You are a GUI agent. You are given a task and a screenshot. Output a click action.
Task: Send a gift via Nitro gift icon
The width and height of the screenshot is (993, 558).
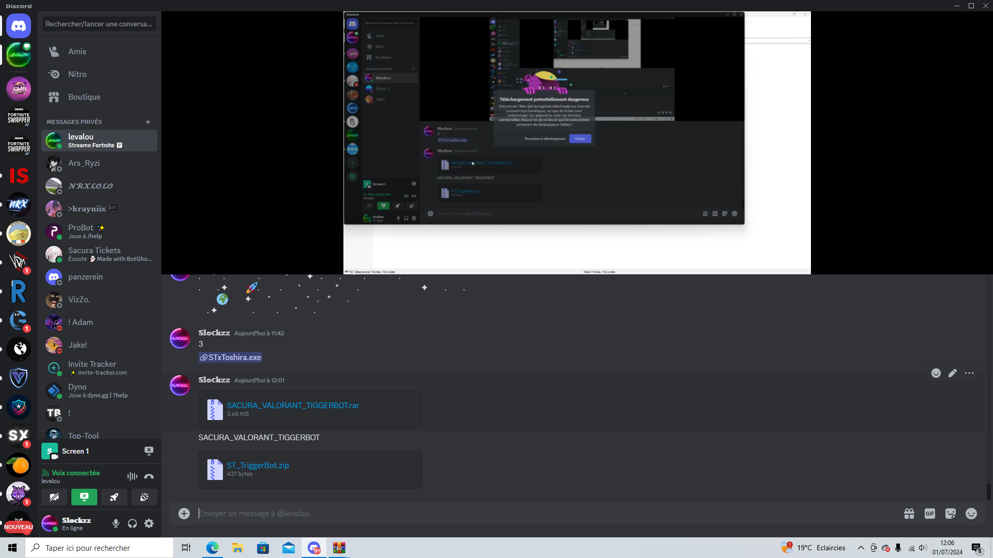tap(909, 513)
